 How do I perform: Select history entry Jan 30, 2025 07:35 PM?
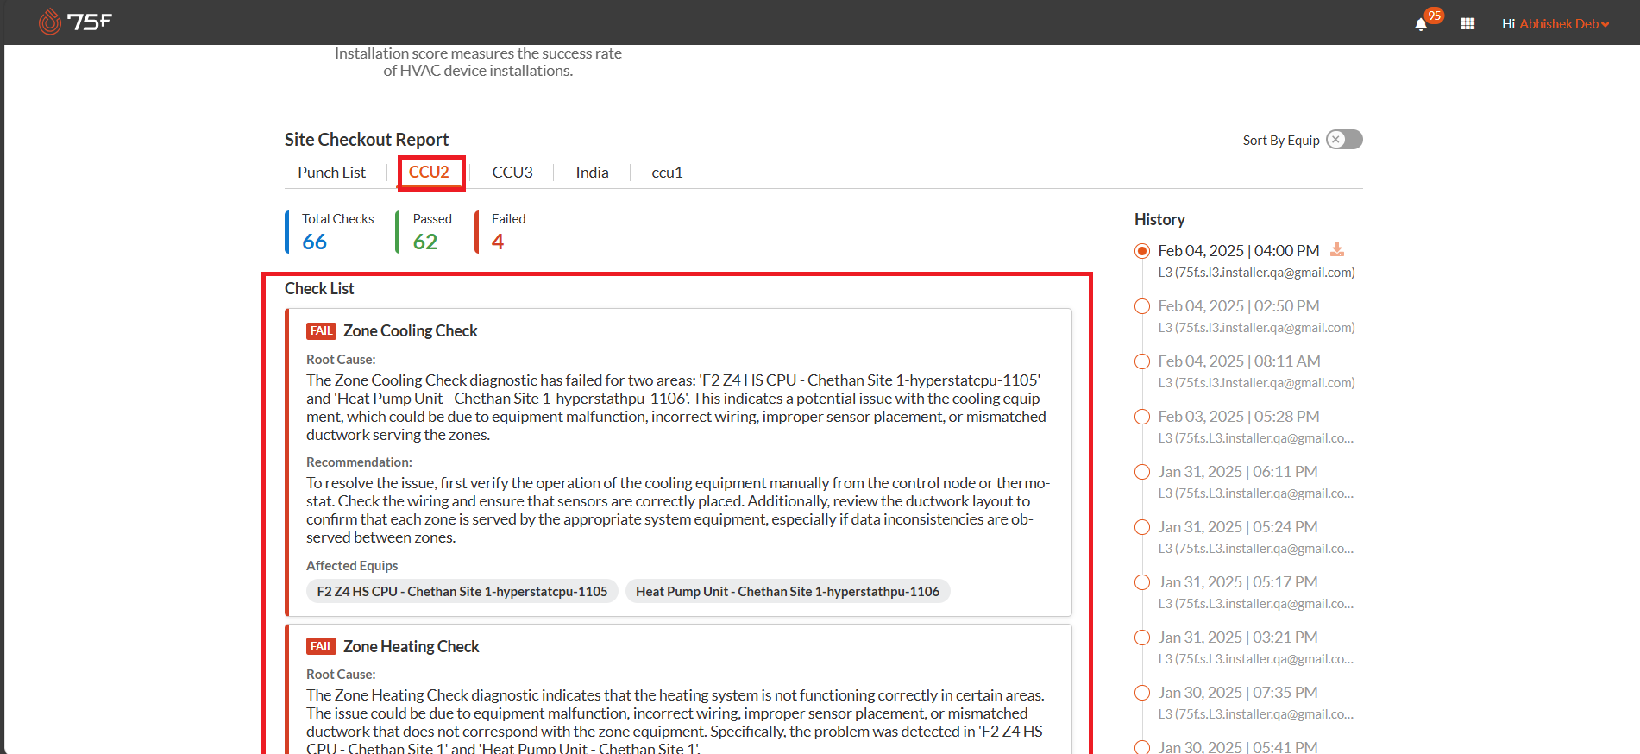1142,693
